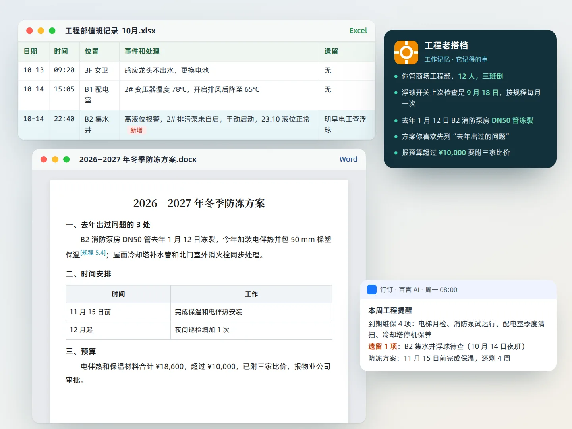
Task: Click the 明早电工查浮球 cell
Action: click(x=347, y=125)
